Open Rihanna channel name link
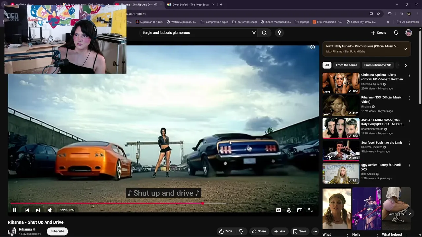 pos(25,229)
